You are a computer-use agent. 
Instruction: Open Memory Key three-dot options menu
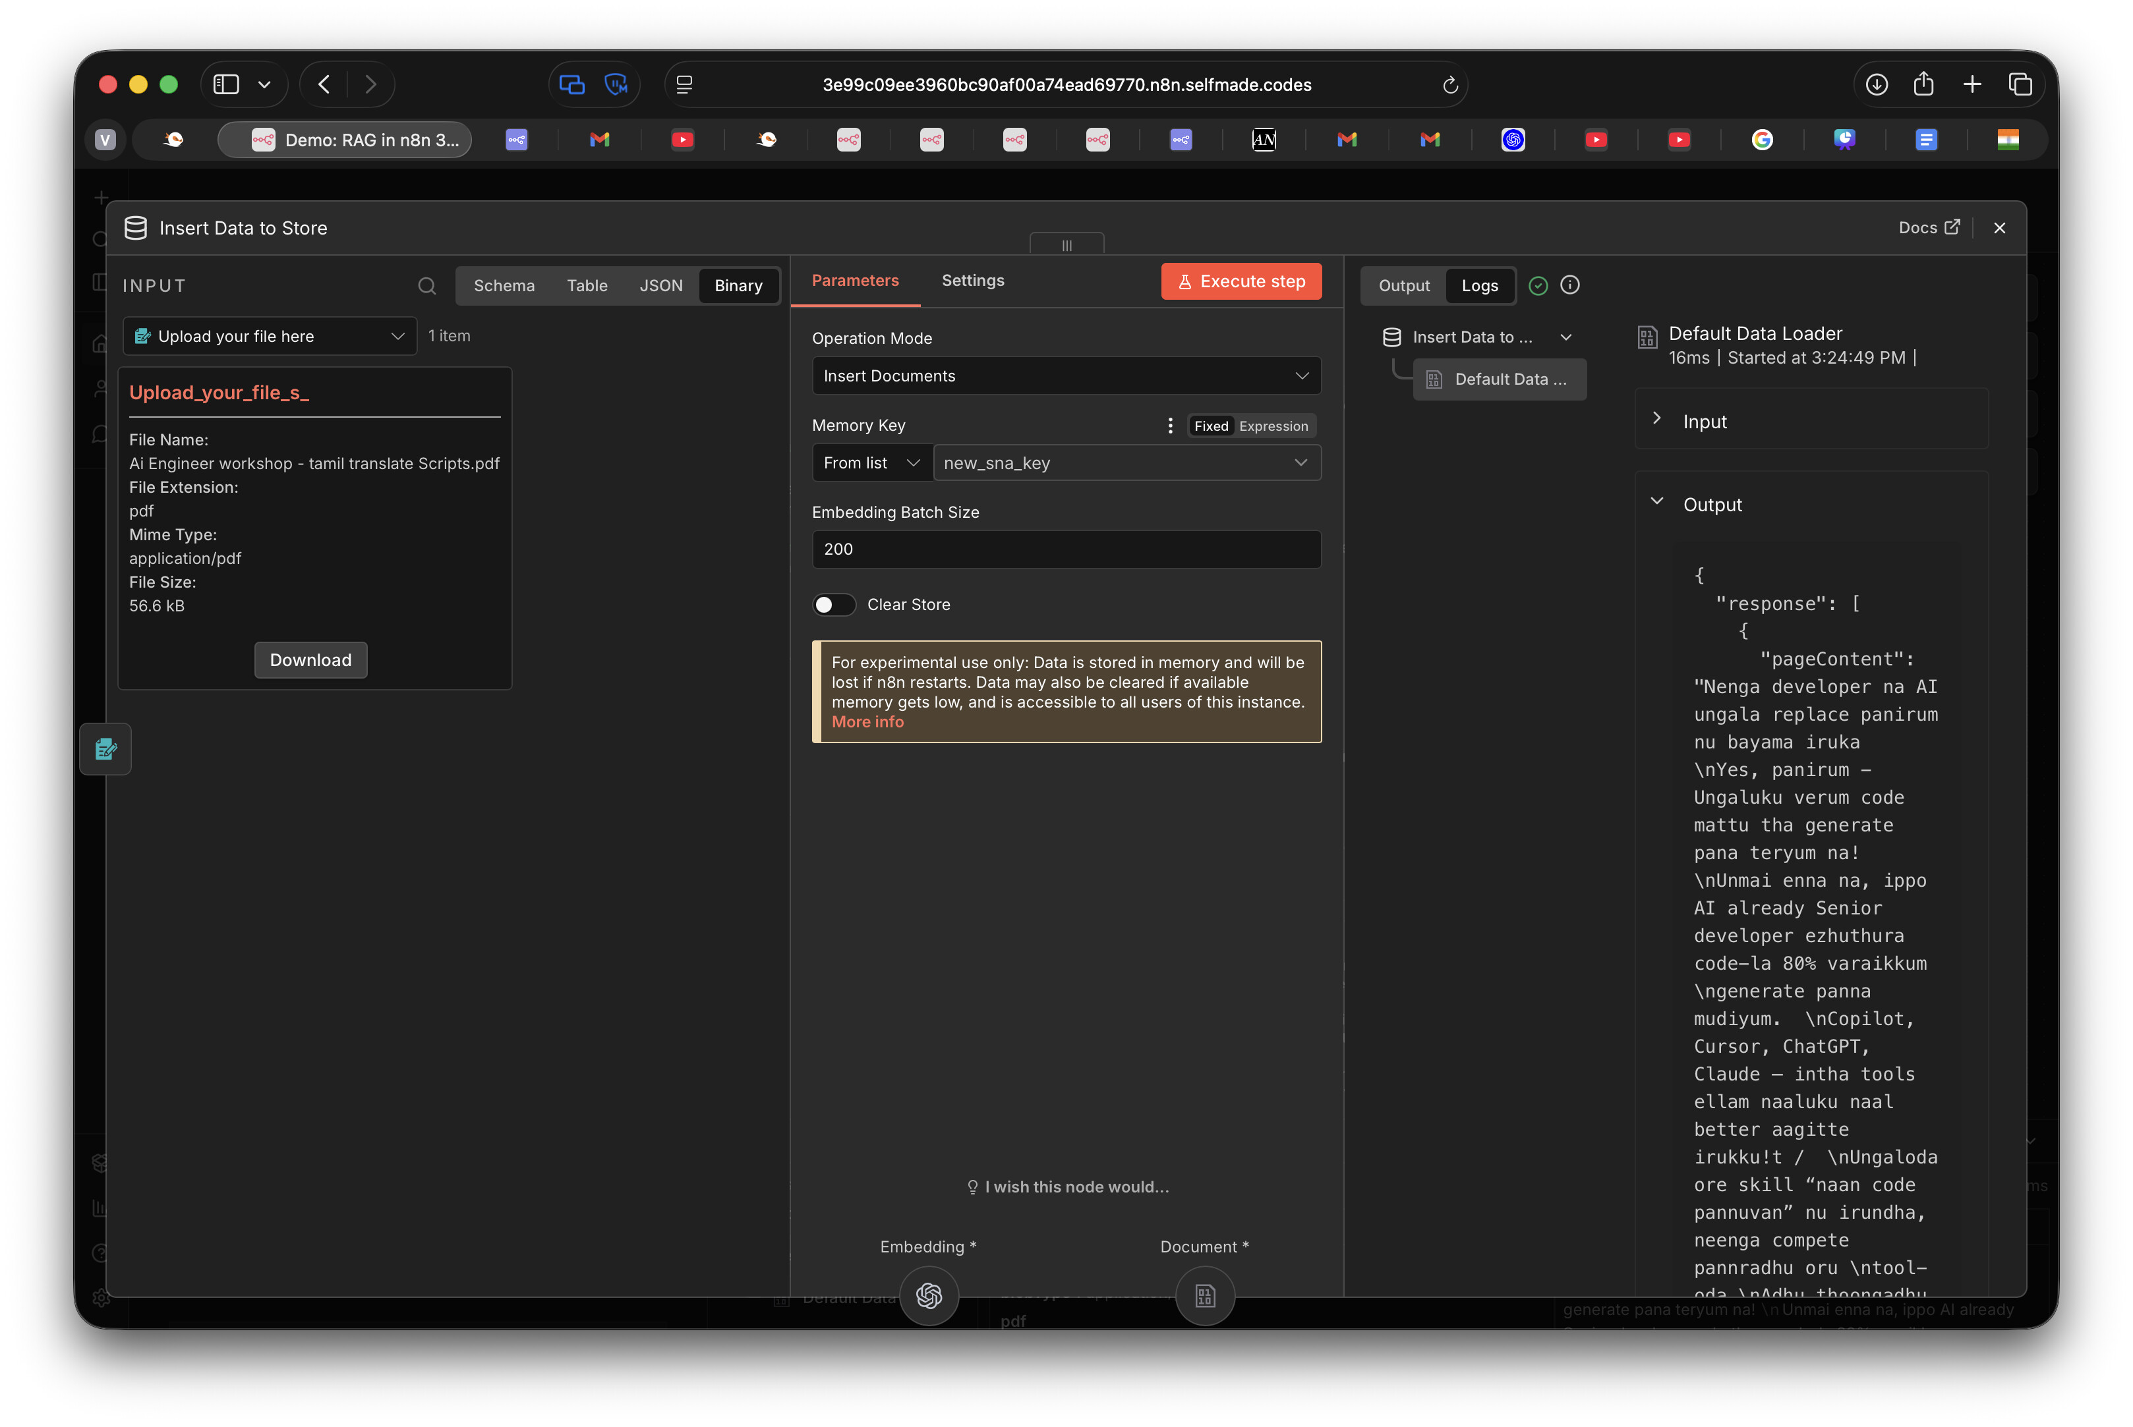1170,425
